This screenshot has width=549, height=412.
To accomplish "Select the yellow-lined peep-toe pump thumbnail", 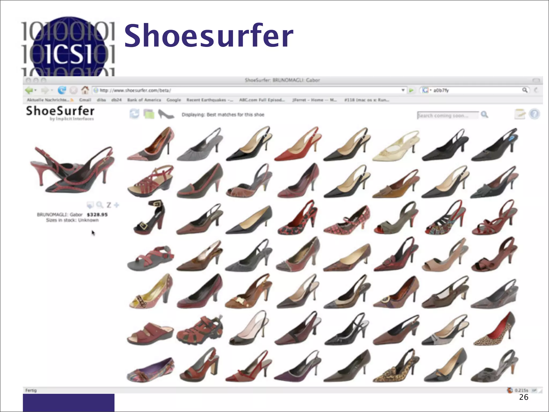I will (151, 291).
